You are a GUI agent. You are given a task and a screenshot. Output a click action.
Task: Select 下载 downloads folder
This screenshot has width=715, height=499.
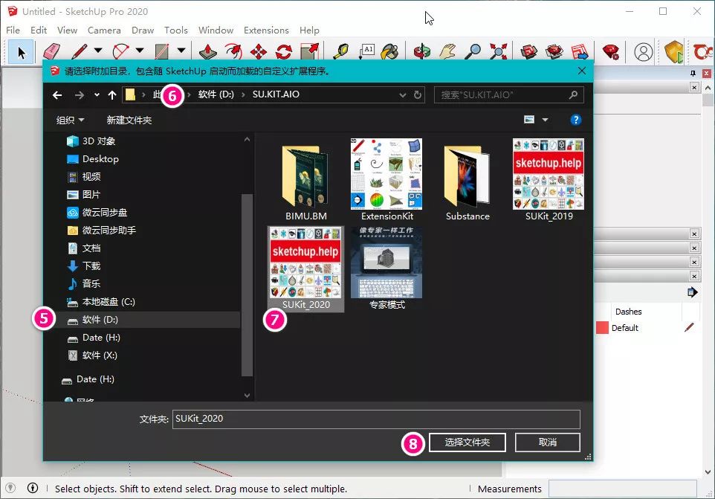85,266
